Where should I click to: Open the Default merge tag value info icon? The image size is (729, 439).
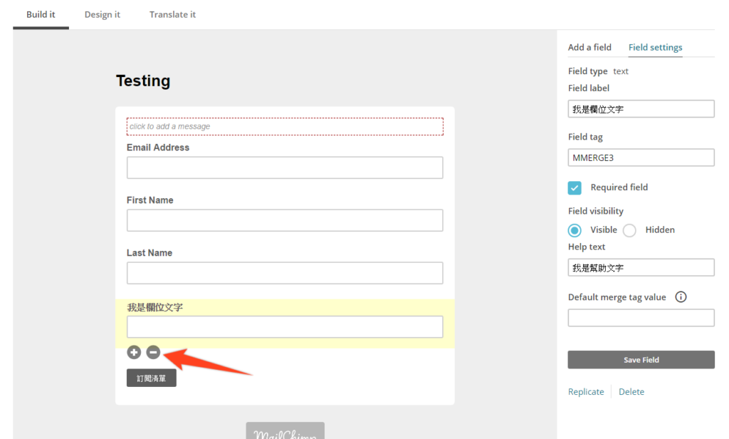tap(681, 297)
